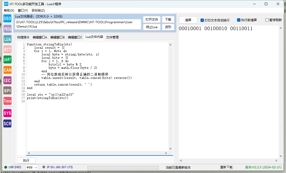The width and height of the screenshot is (286, 173).
Task: Switch to the 编辑窗口C tab
Action: (x=75, y=37)
